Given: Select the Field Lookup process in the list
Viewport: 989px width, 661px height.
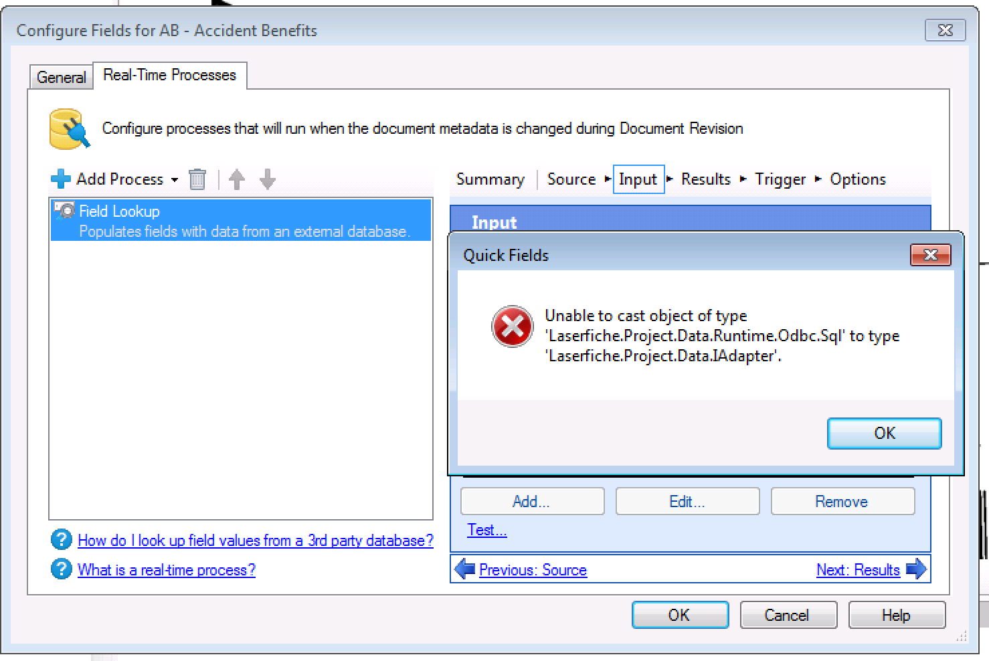Looking at the screenshot, I should tap(241, 220).
